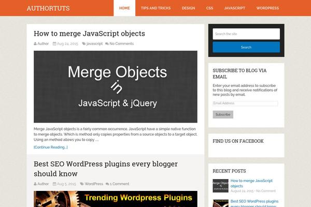Click the 'SUBSCRIBE TO BLOG VIA EMAIL' heading
The height and width of the screenshot is (207, 311).
pos(239,73)
